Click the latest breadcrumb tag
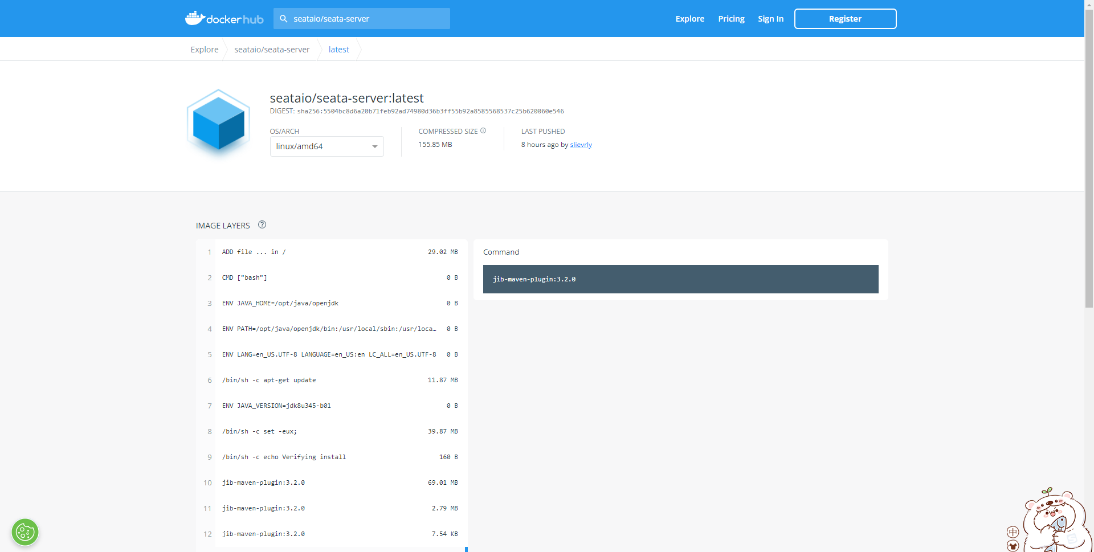This screenshot has width=1094, height=552. click(x=339, y=50)
